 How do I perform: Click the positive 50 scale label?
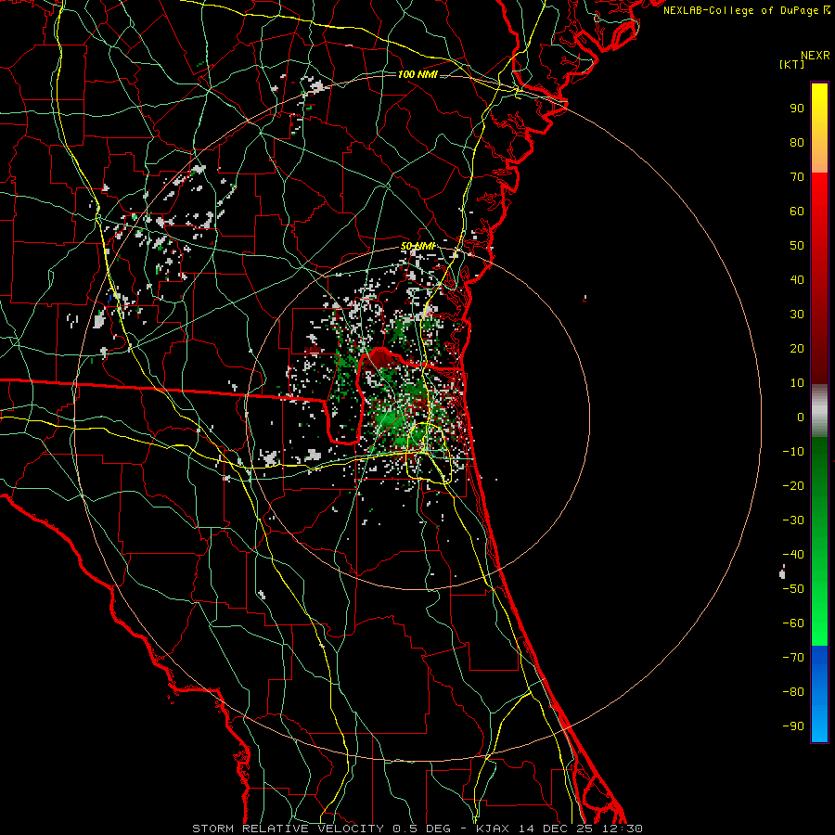[x=797, y=246]
